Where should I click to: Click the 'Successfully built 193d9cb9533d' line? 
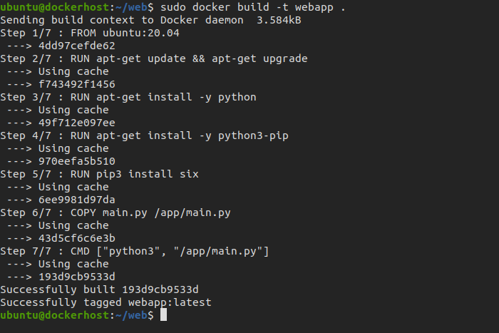pos(99,290)
